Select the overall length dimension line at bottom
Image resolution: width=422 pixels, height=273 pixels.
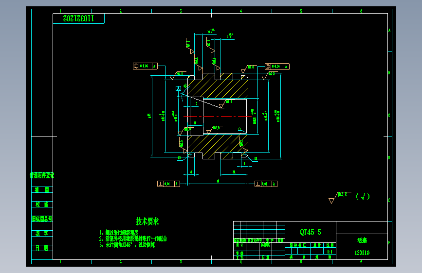click(x=218, y=184)
